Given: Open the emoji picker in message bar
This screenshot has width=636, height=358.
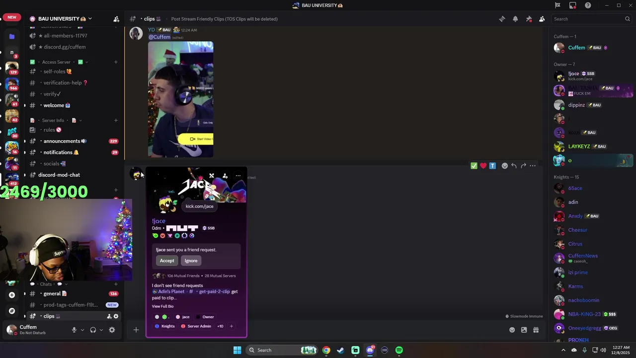Looking at the screenshot, I should [x=512, y=330].
